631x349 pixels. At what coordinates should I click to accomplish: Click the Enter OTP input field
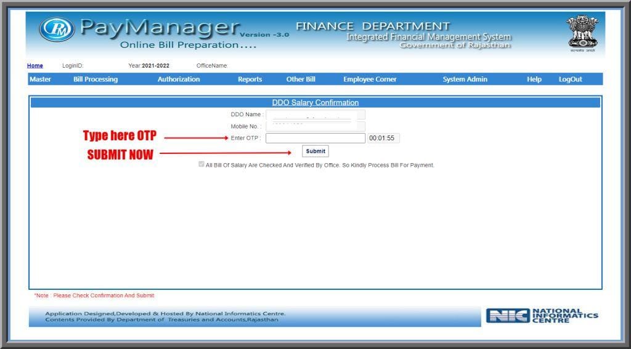pyautogui.click(x=315, y=138)
